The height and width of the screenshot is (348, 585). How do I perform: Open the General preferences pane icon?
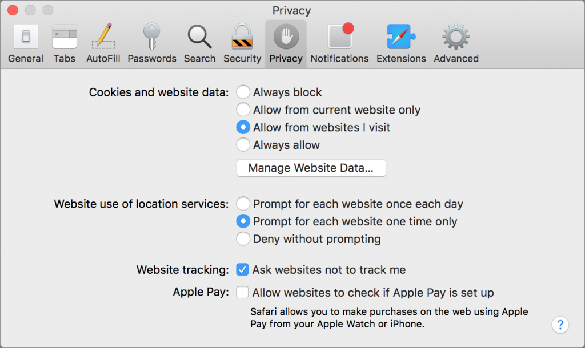pos(26,38)
